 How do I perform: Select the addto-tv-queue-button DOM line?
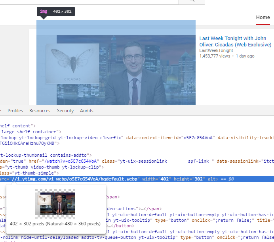point(137,238)
